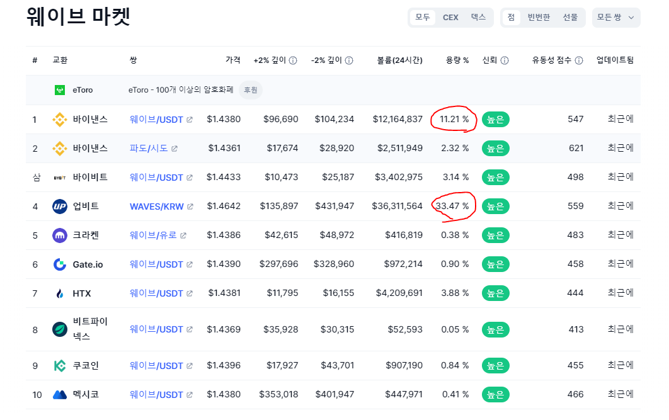Click the eToro sponsored description text

(181, 90)
